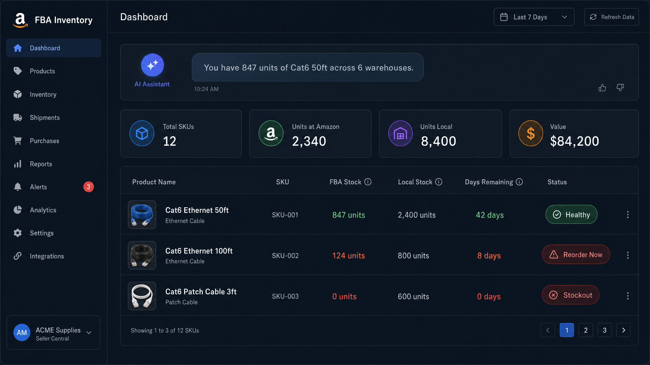
Task: Click the blue Cat6 Ethernet 50ft thumbnail
Action: (142, 215)
